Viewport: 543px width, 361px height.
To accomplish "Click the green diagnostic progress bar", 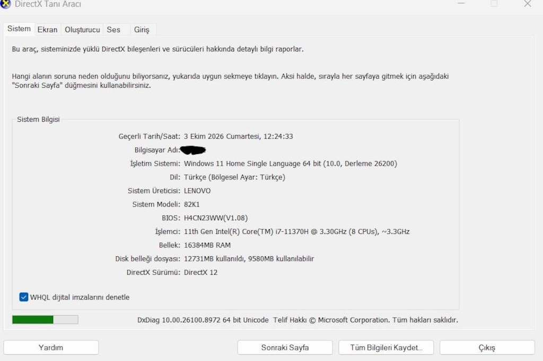I will tap(45, 320).
